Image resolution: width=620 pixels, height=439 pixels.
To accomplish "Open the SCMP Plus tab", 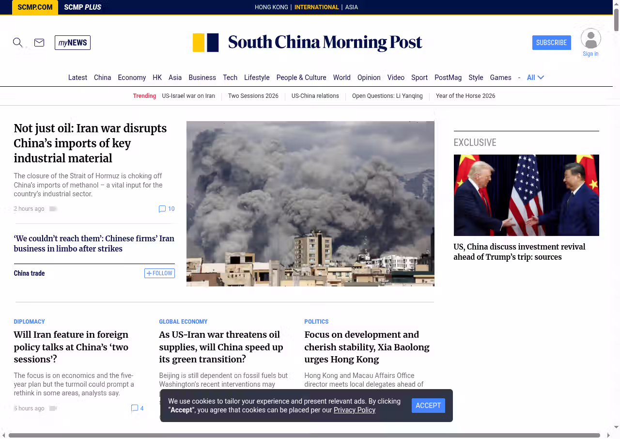I will [x=82, y=7].
